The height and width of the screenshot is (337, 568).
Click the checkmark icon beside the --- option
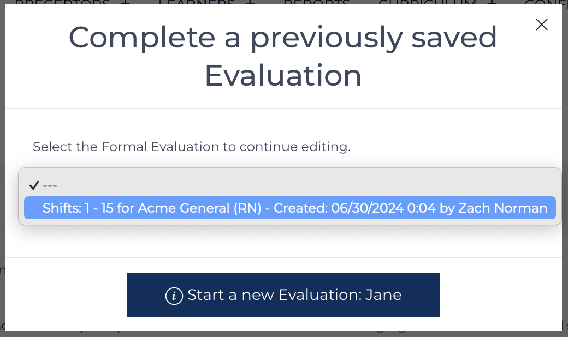(34, 185)
